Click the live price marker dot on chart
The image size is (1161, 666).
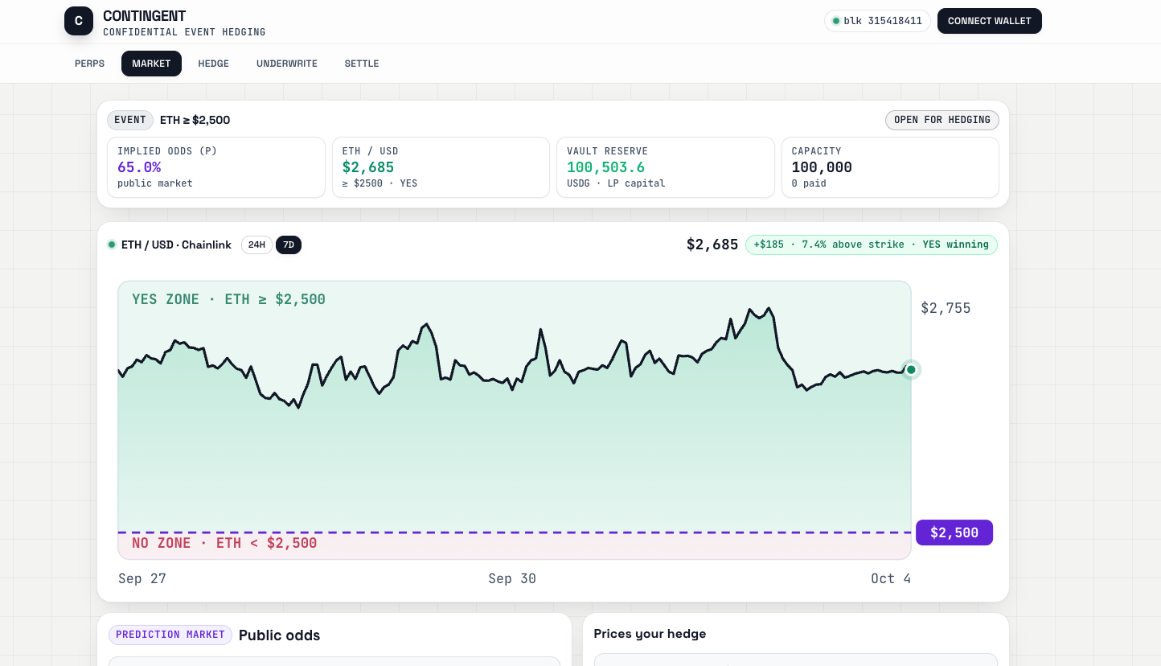point(911,370)
